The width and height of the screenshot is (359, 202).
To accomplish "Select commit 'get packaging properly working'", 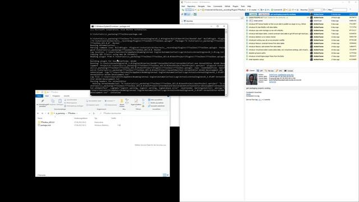I will [301, 14].
